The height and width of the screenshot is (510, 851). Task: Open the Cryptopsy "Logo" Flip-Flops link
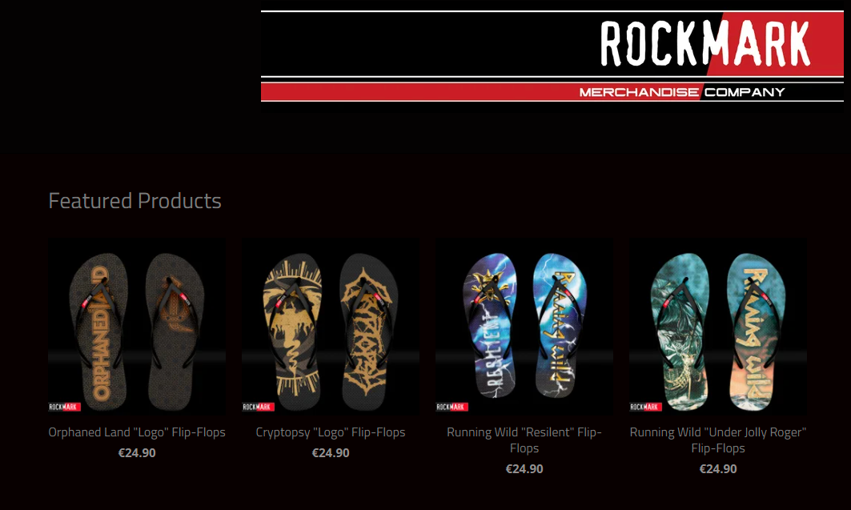(331, 432)
